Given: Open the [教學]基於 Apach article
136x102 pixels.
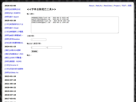Looking at the screenshot, I should pyautogui.click(x=12, y=17).
